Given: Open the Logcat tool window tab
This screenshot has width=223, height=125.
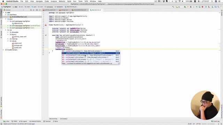Looking at the screenshot, I should point(23,122).
